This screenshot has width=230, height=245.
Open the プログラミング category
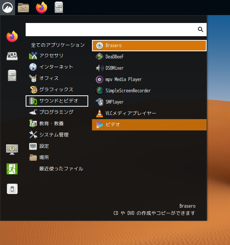click(x=57, y=112)
